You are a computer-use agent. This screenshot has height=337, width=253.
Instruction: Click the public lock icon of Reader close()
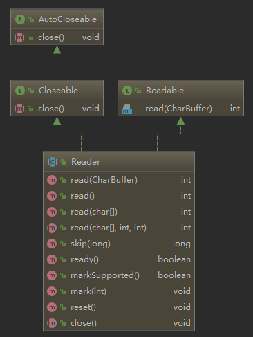tap(63, 323)
